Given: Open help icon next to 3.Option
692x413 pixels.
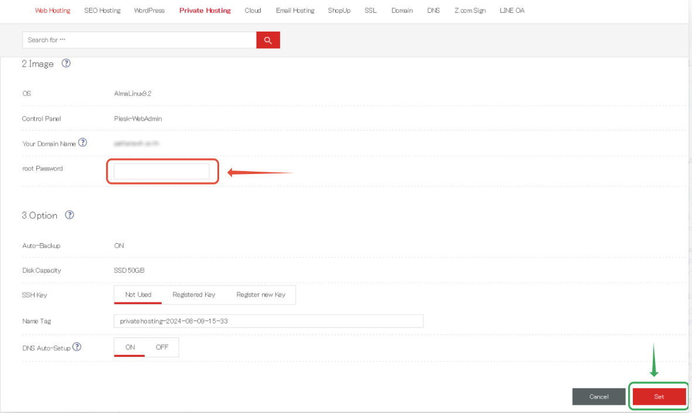Looking at the screenshot, I should click(x=69, y=215).
